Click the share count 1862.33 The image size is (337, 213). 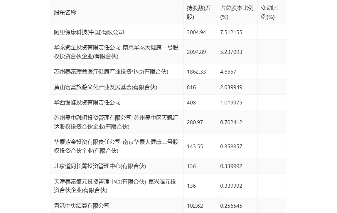[x=196, y=72]
